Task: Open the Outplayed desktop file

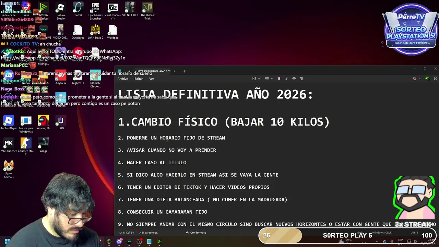Action: [x=78, y=32]
